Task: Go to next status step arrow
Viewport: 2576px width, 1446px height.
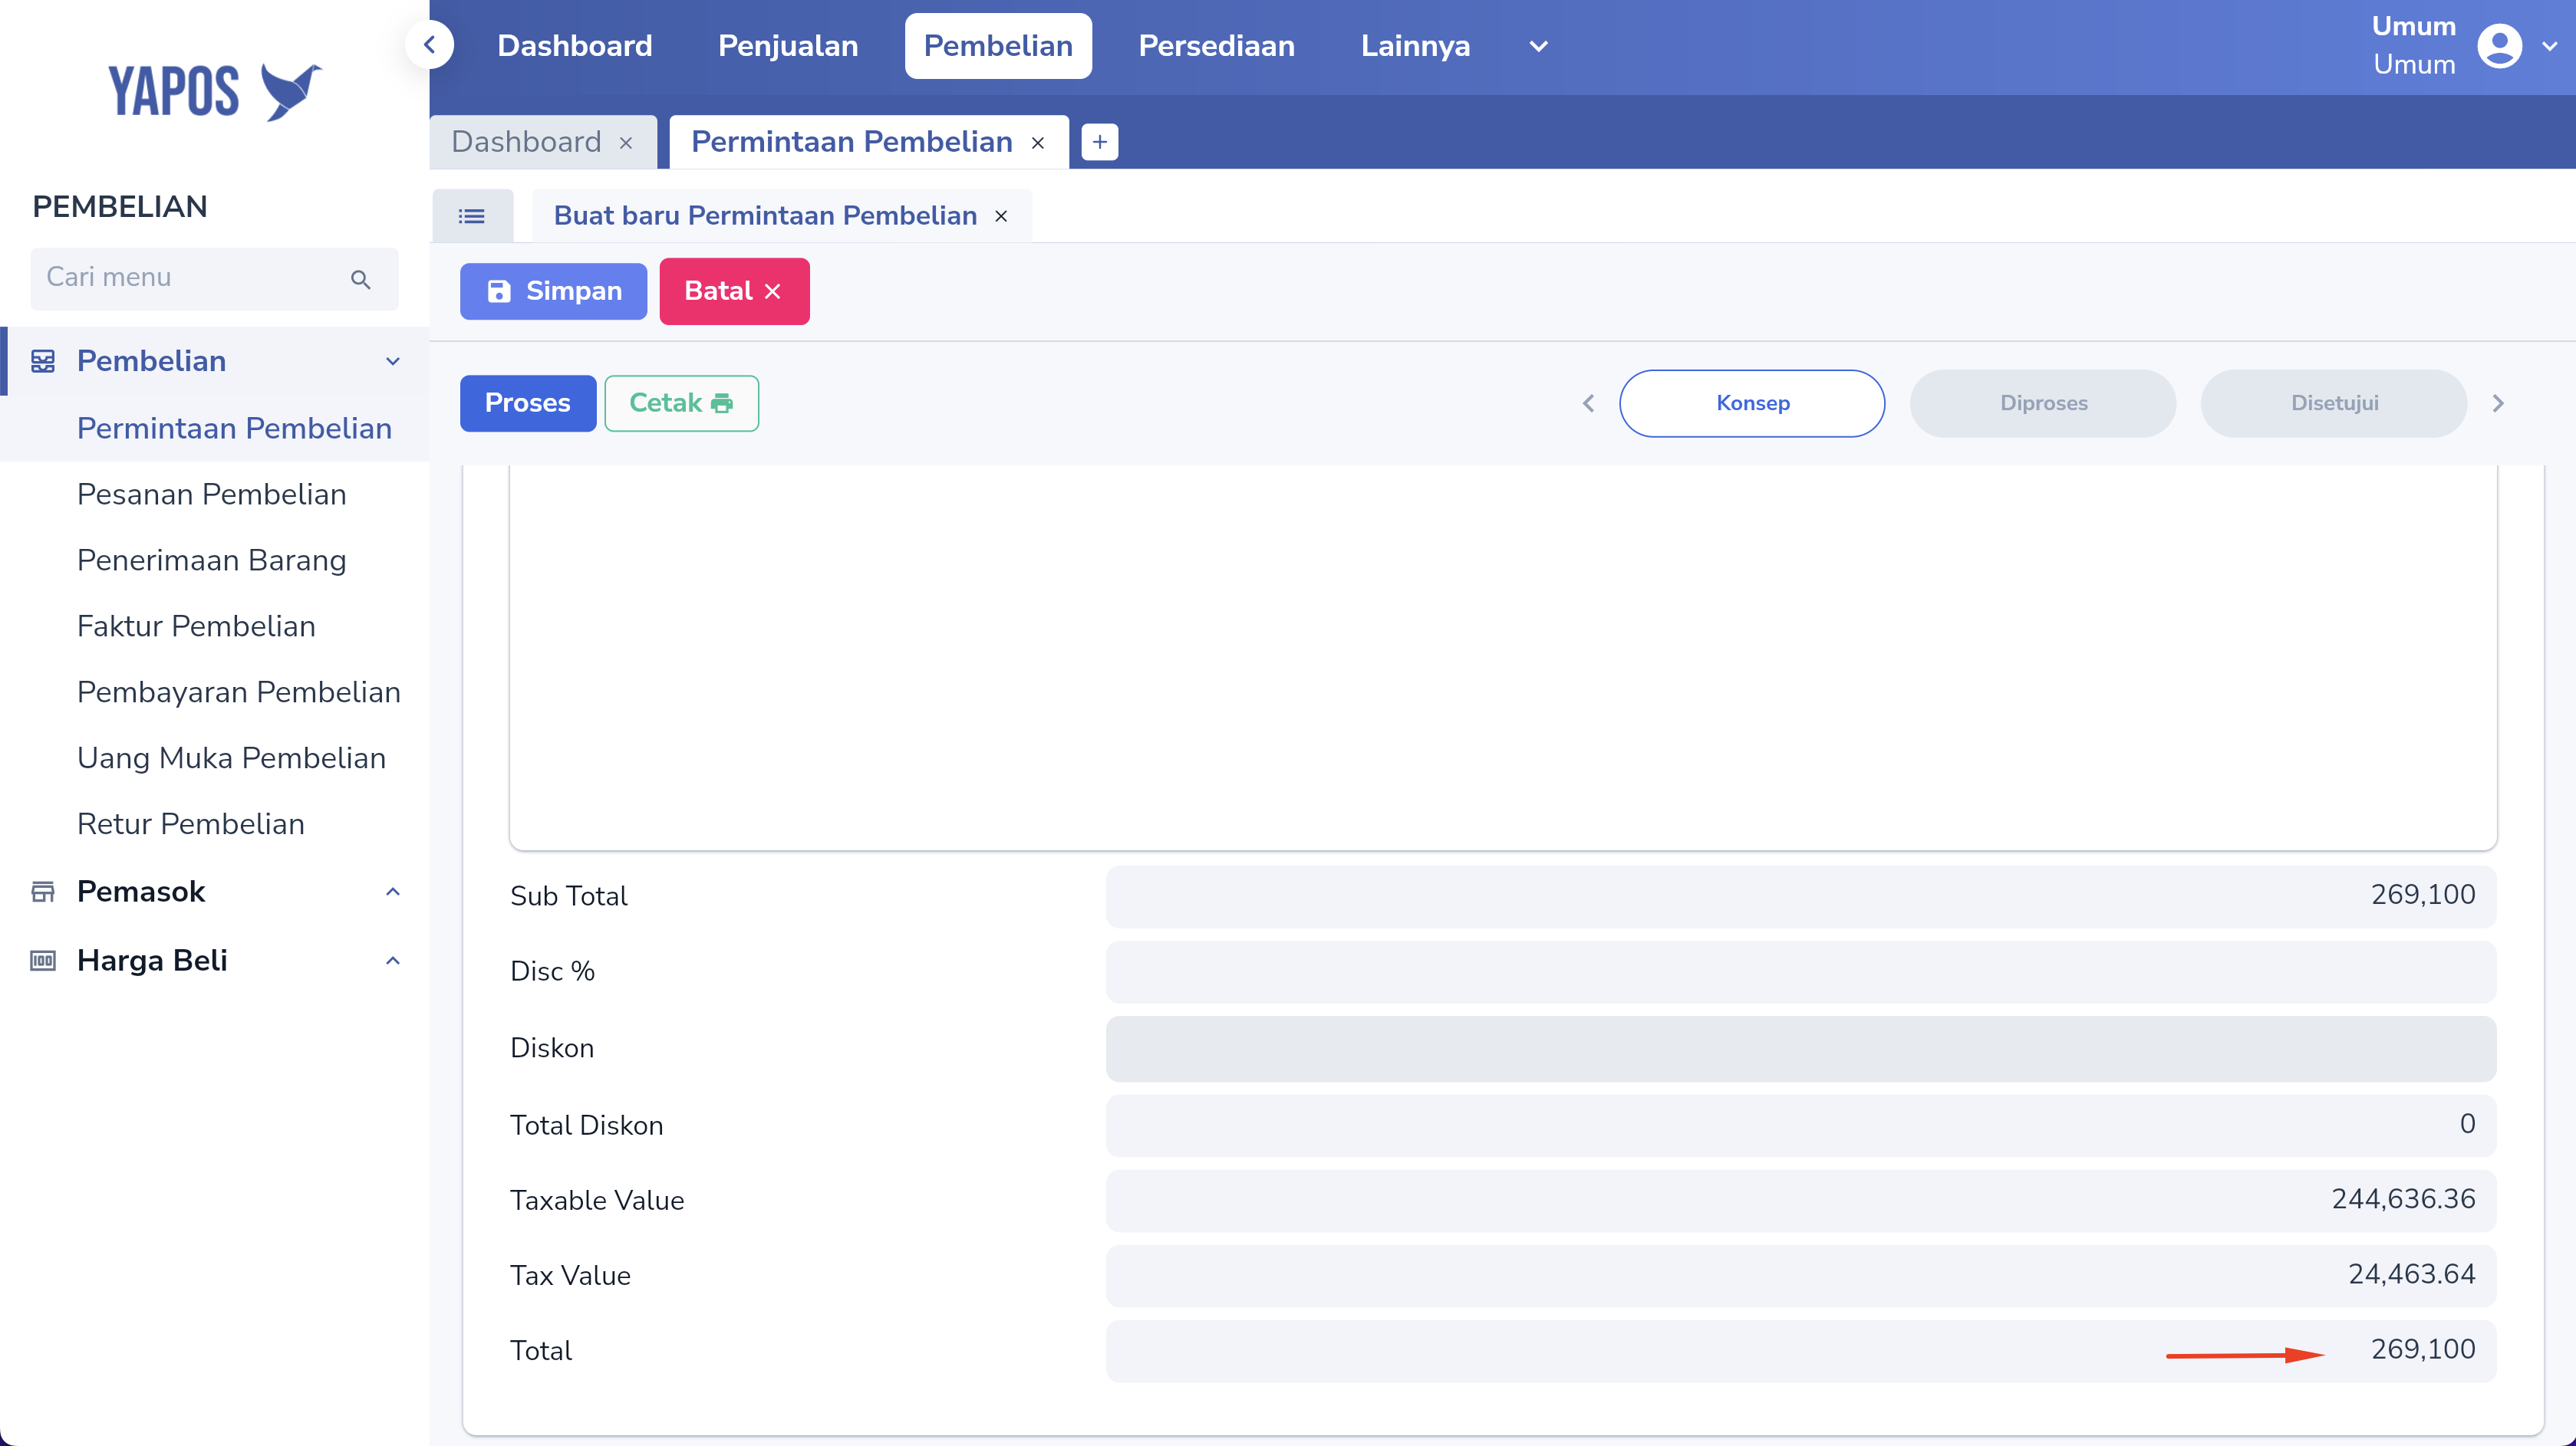Action: [x=2498, y=404]
